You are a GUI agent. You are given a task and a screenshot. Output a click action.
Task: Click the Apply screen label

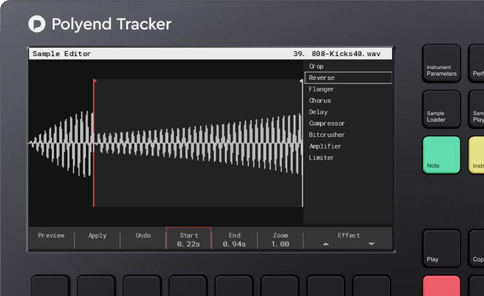[x=97, y=236]
